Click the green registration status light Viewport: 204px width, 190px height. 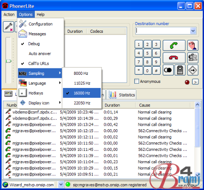tap(68, 184)
